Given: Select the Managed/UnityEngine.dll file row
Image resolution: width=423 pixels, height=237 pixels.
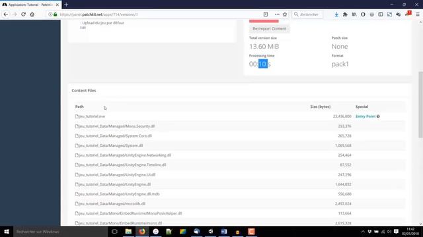Looking at the screenshot, I should pos(240,184).
